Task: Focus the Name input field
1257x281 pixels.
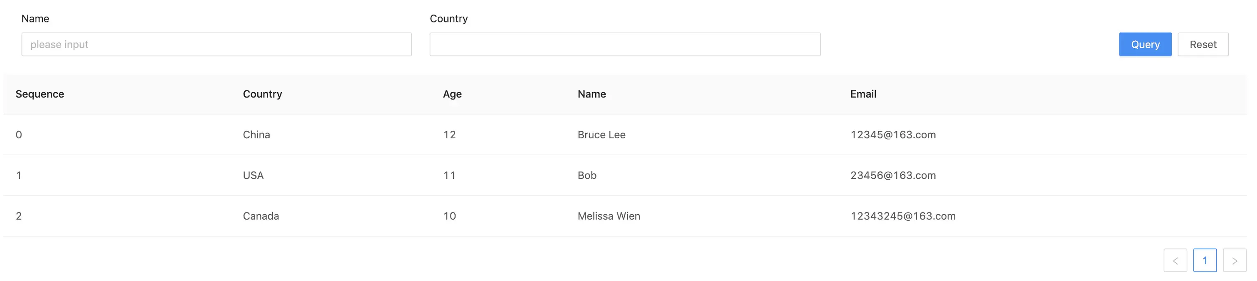Action: click(216, 44)
